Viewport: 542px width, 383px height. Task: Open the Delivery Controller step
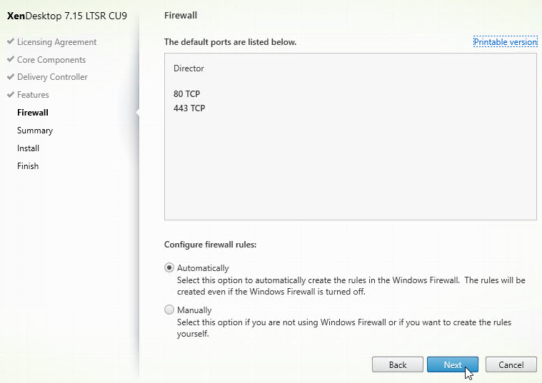[x=52, y=76]
